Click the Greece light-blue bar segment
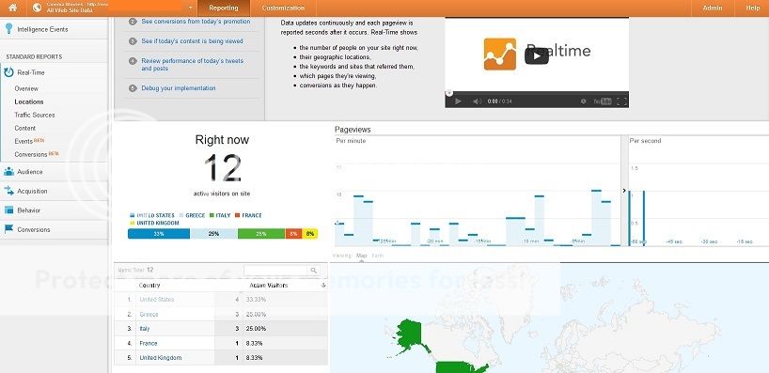Image resolution: width=769 pixels, height=373 pixels. pyautogui.click(x=213, y=234)
